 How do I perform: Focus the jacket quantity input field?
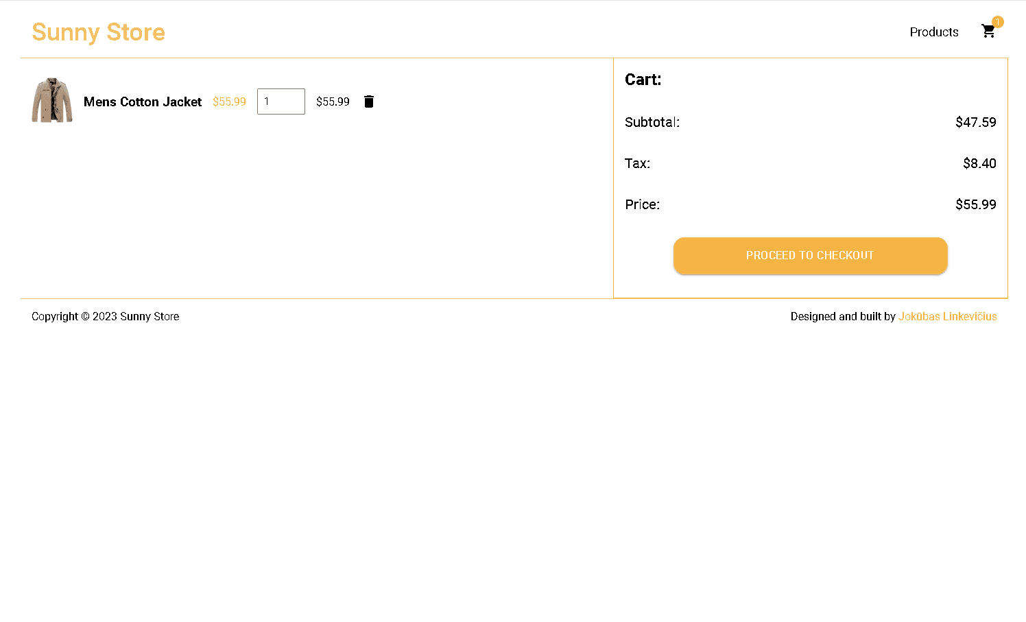tap(281, 101)
